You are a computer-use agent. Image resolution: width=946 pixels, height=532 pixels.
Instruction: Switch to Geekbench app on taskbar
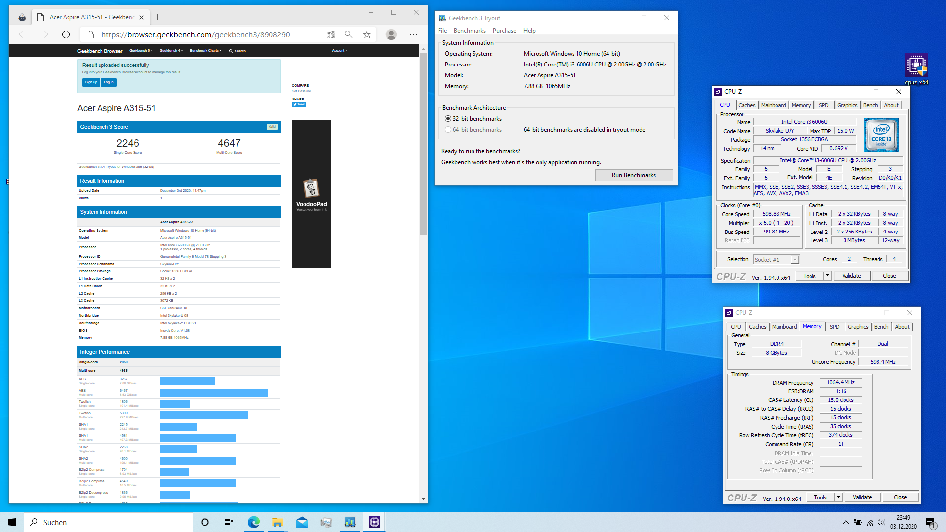[x=350, y=522]
